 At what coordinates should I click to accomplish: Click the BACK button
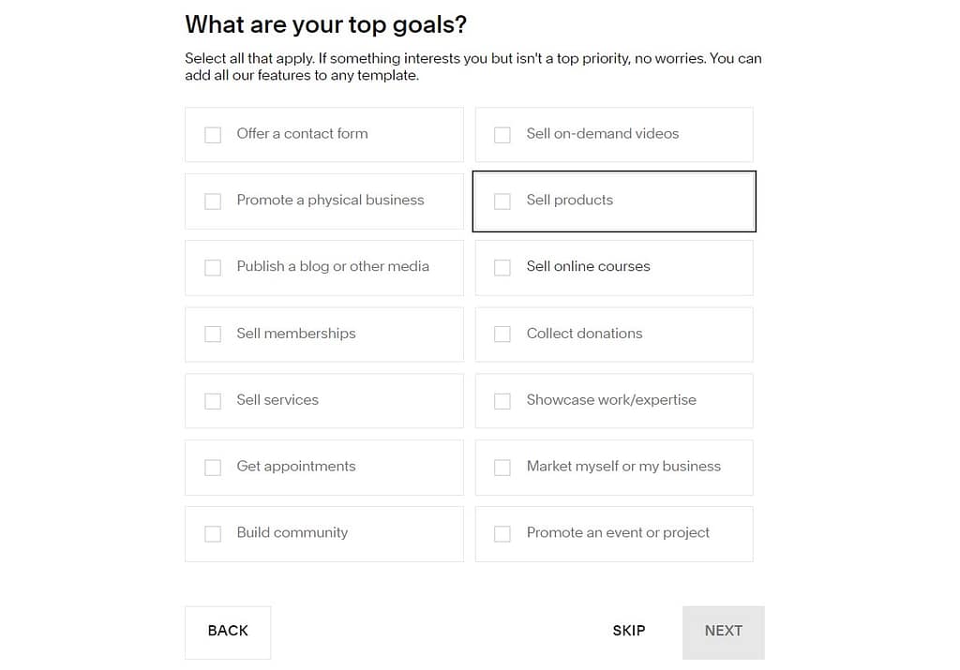(227, 632)
